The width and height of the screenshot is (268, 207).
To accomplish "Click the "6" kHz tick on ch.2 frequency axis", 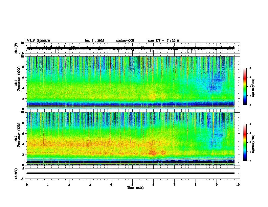I will pyautogui.click(x=23, y=134).
